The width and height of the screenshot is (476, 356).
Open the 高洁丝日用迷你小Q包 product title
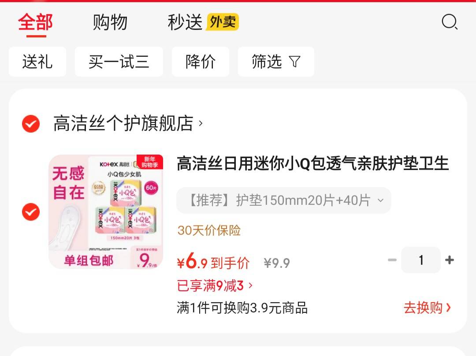tap(312, 163)
